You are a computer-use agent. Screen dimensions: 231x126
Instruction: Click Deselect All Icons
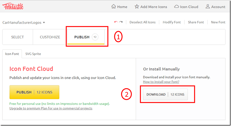click(x=142, y=22)
